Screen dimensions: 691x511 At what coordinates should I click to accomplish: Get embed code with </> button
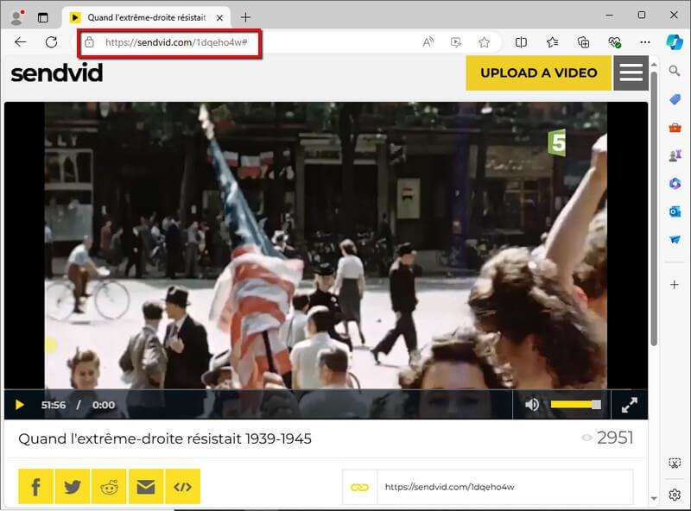click(182, 487)
